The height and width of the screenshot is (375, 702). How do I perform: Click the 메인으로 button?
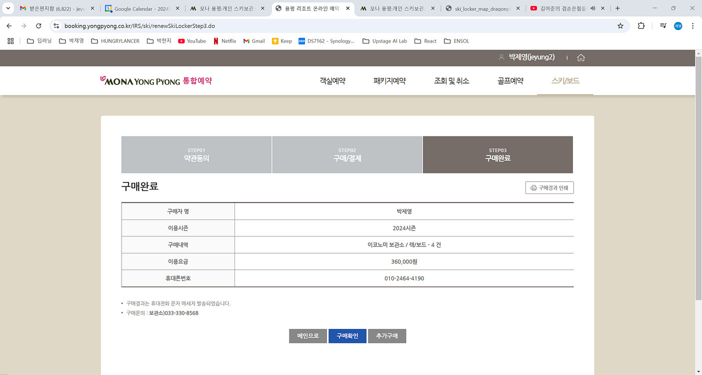pyautogui.click(x=308, y=336)
